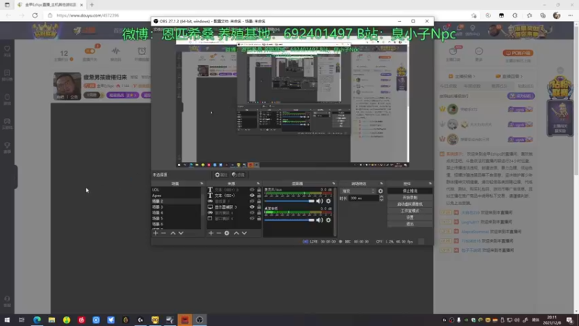The width and height of the screenshot is (579, 326).
Task: Click the Properties gear button above docks
Action: (221, 175)
